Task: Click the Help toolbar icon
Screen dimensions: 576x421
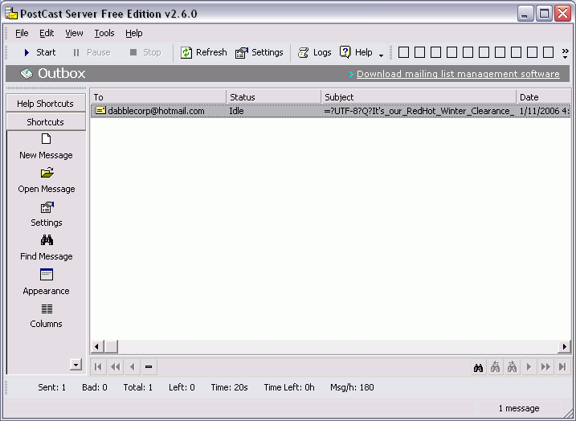Action: (345, 52)
